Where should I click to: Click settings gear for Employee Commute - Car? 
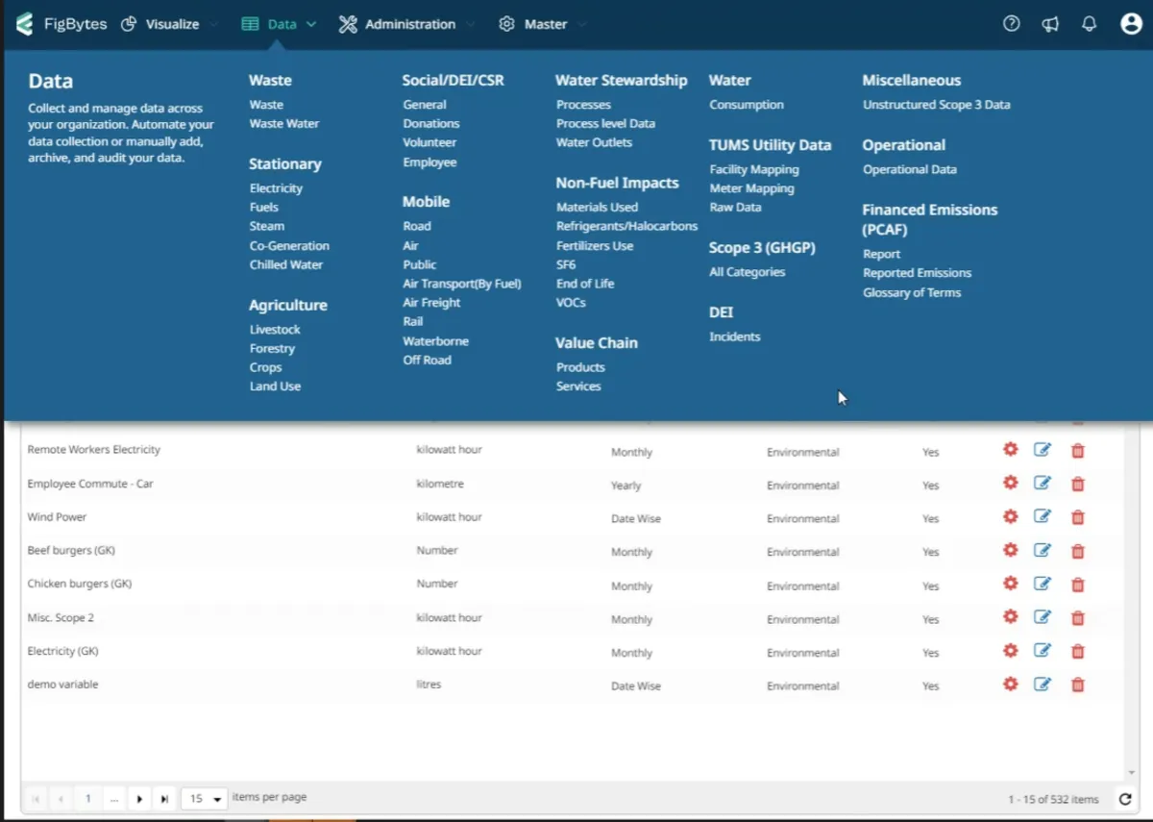pyautogui.click(x=1010, y=483)
